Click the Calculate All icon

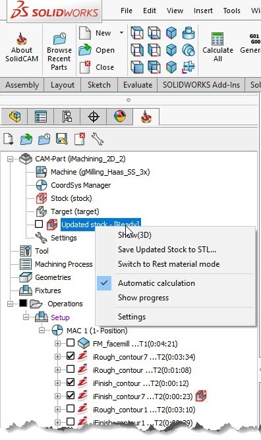[x=217, y=39]
